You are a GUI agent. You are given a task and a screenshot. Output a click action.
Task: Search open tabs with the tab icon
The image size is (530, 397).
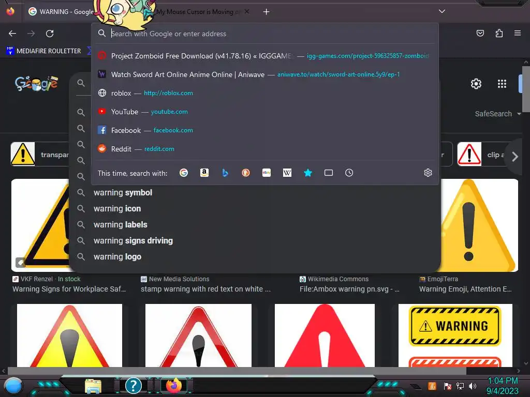329,173
